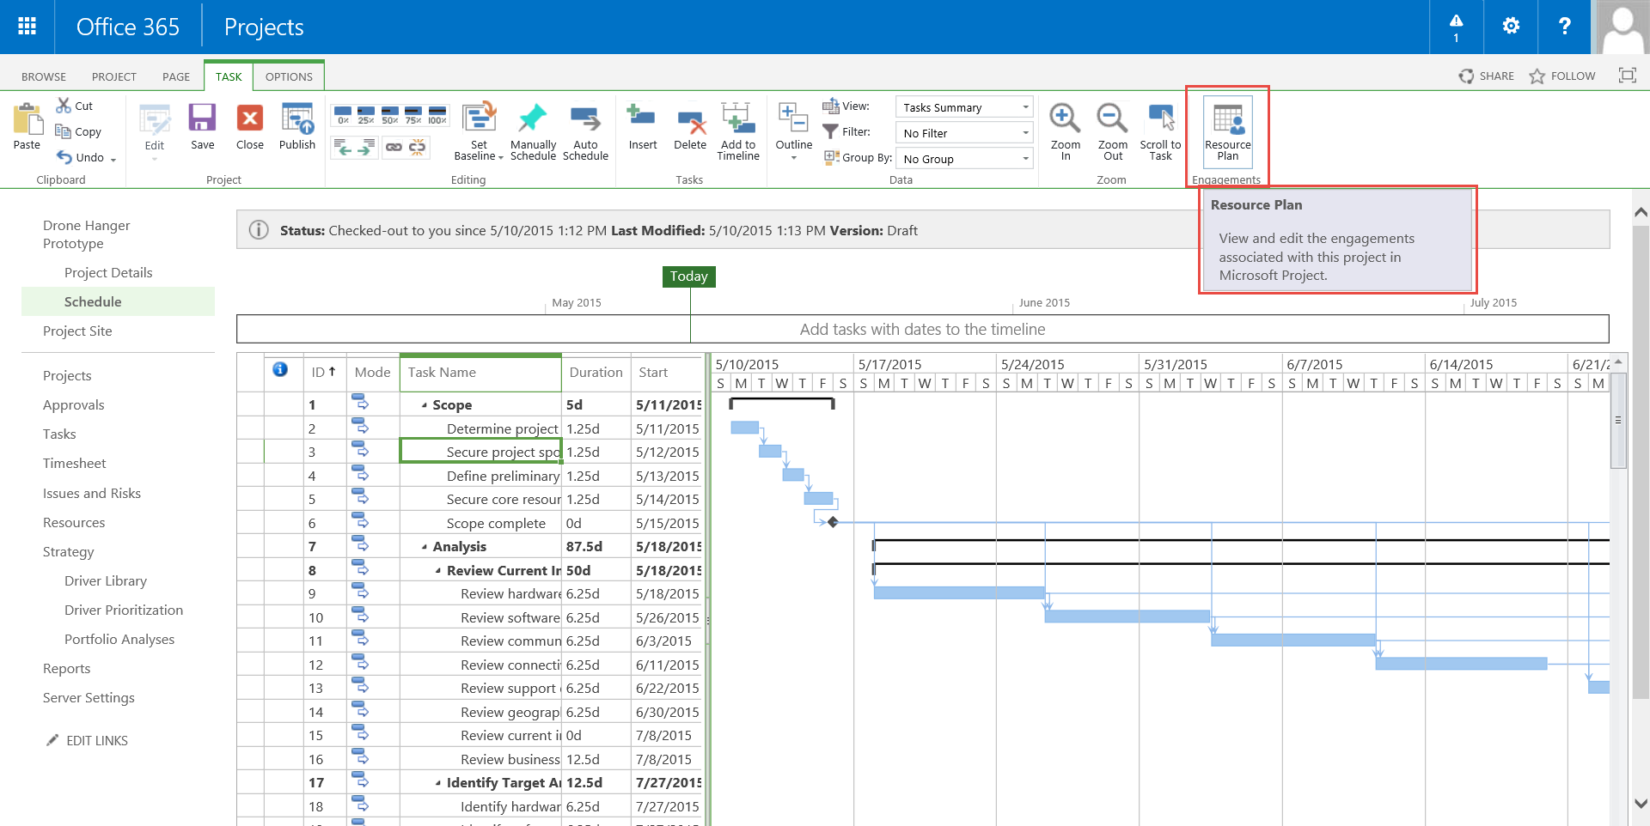The width and height of the screenshot is (1650, 826).
Task: Click the notifications bell icon
Action: pos(1456,27)
